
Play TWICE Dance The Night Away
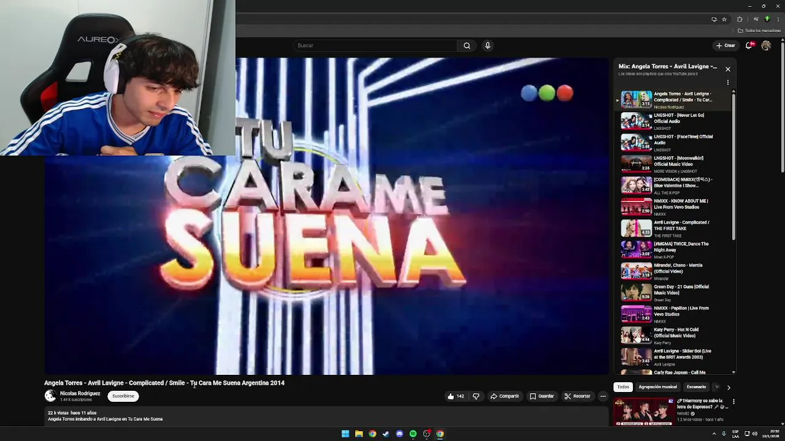[673, 250]
